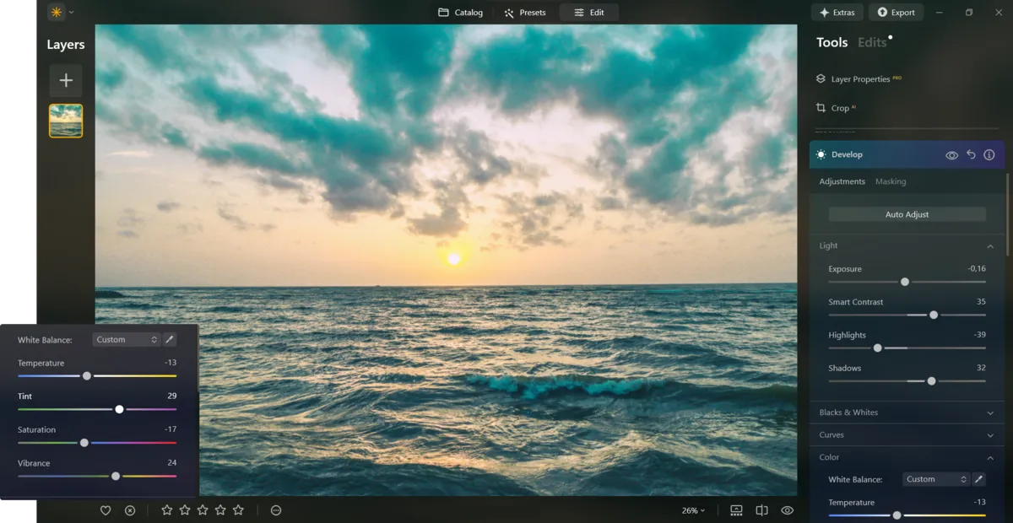The height and width of the screenshot is (523, 1013).
Task: Add a new layer with plus button
Action: coord(66,81)
